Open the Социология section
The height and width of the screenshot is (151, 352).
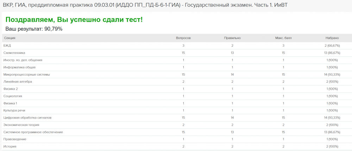point(13,96)
